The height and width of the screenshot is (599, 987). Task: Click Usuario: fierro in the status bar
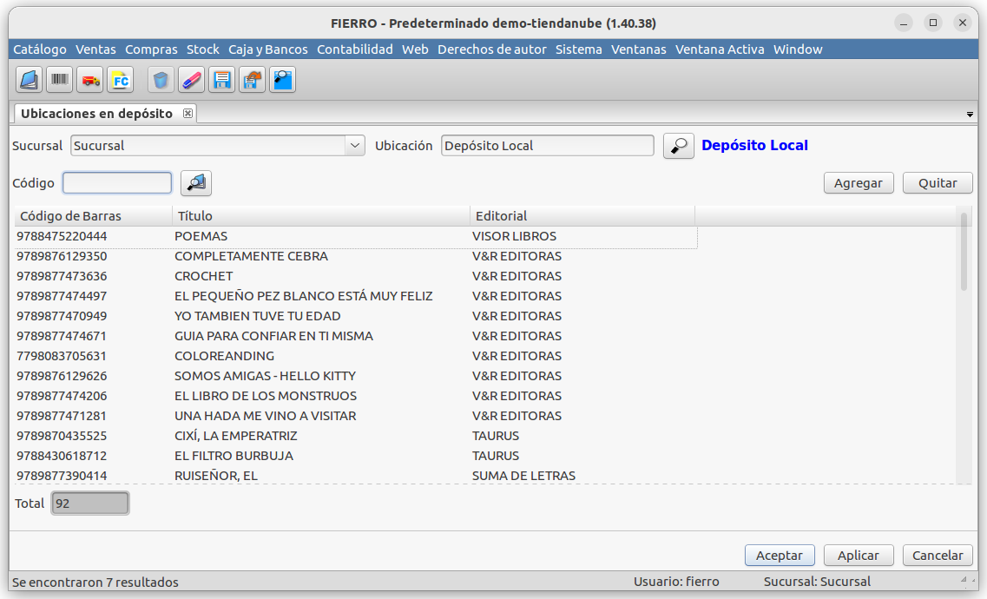click(676, 582)
